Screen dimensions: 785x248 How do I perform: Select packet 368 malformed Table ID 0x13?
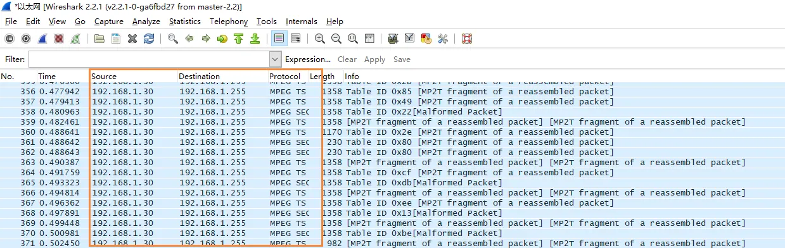coord(392,213)
